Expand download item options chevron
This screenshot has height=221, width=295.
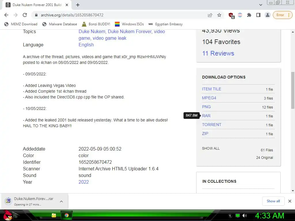pos(61,201)
